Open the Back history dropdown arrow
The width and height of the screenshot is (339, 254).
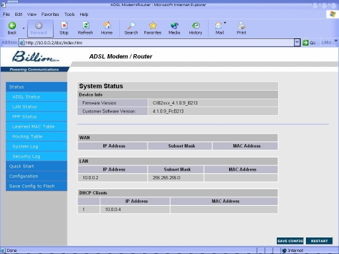coord(23,28)
